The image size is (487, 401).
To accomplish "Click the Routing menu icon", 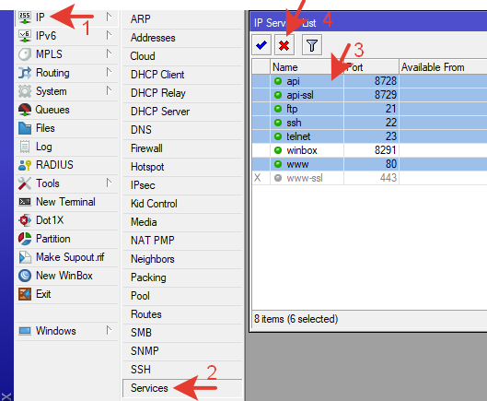I will 25,73.
